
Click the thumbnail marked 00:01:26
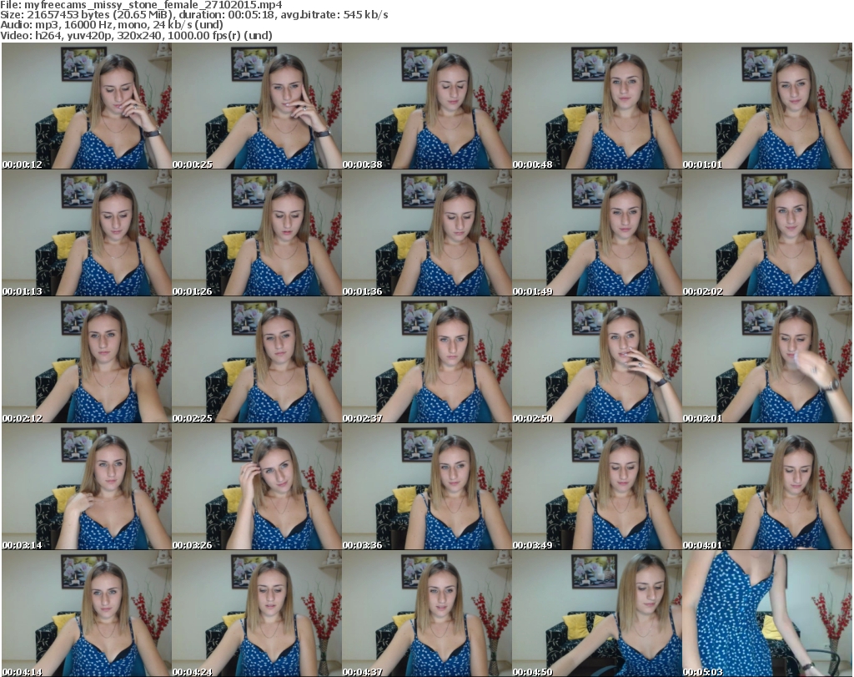(257, 233)
